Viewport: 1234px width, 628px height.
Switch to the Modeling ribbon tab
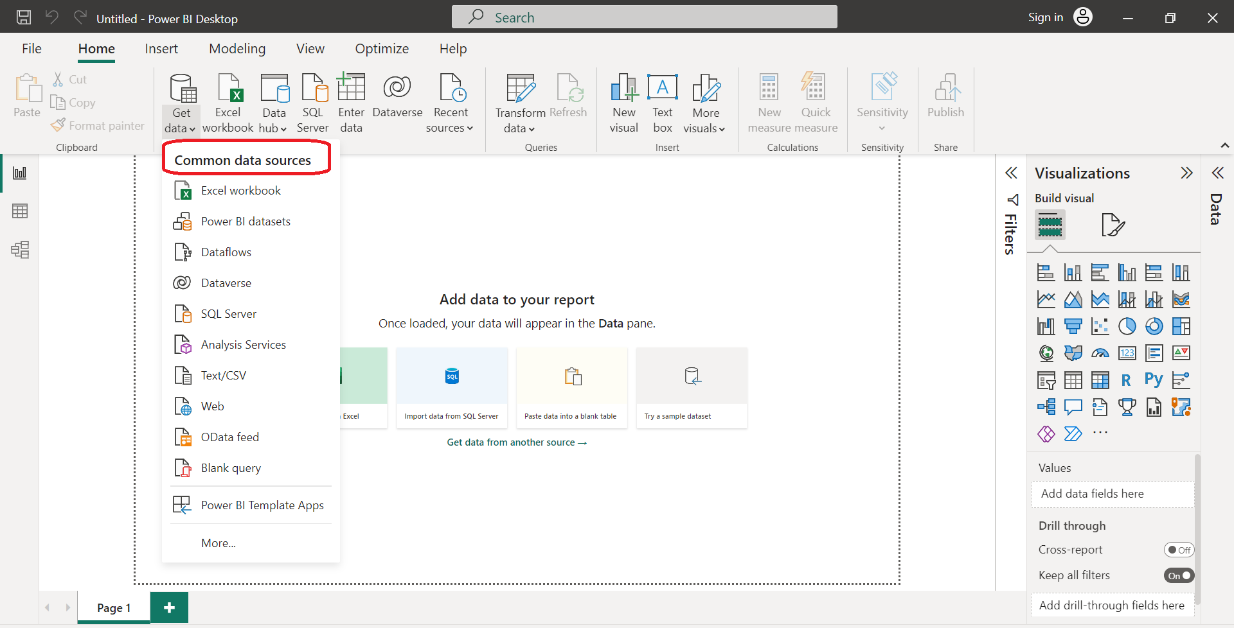(237, 49)
